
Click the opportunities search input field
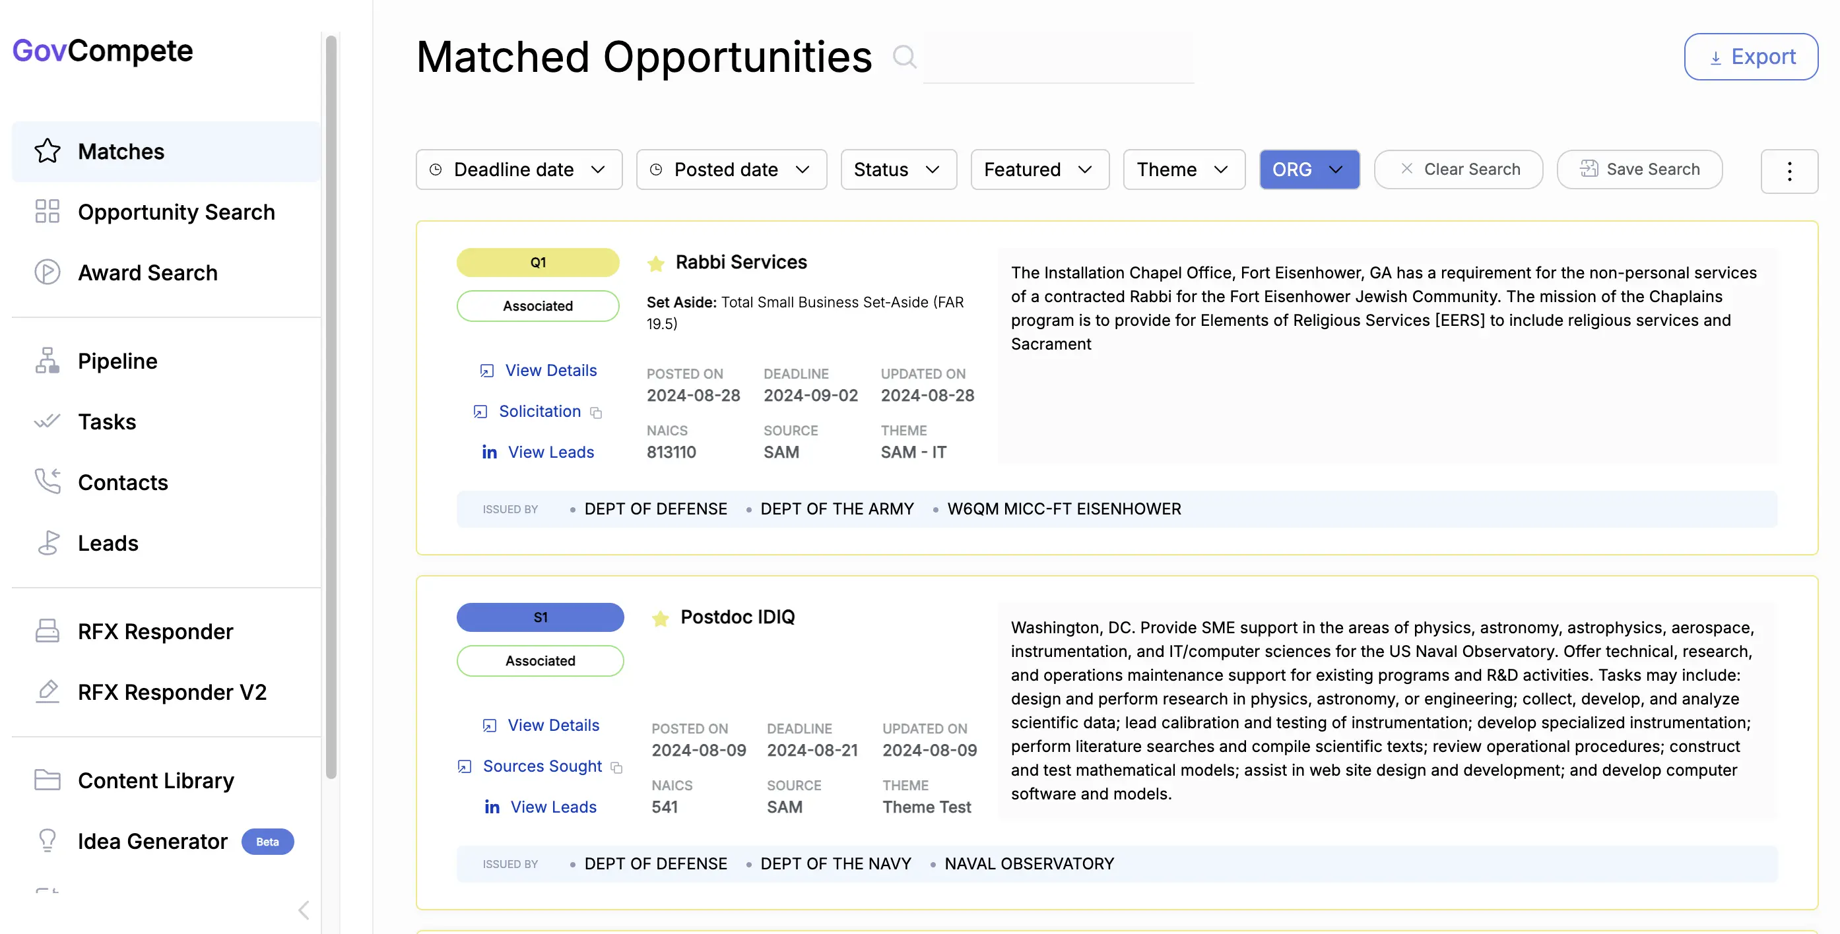pyautogui.click(x=1057, y=57)
